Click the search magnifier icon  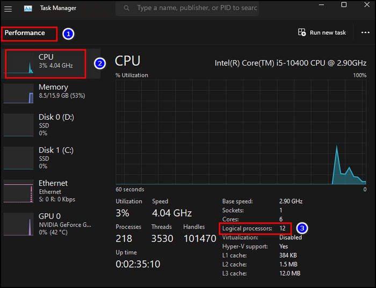click(x=126, y=8)
